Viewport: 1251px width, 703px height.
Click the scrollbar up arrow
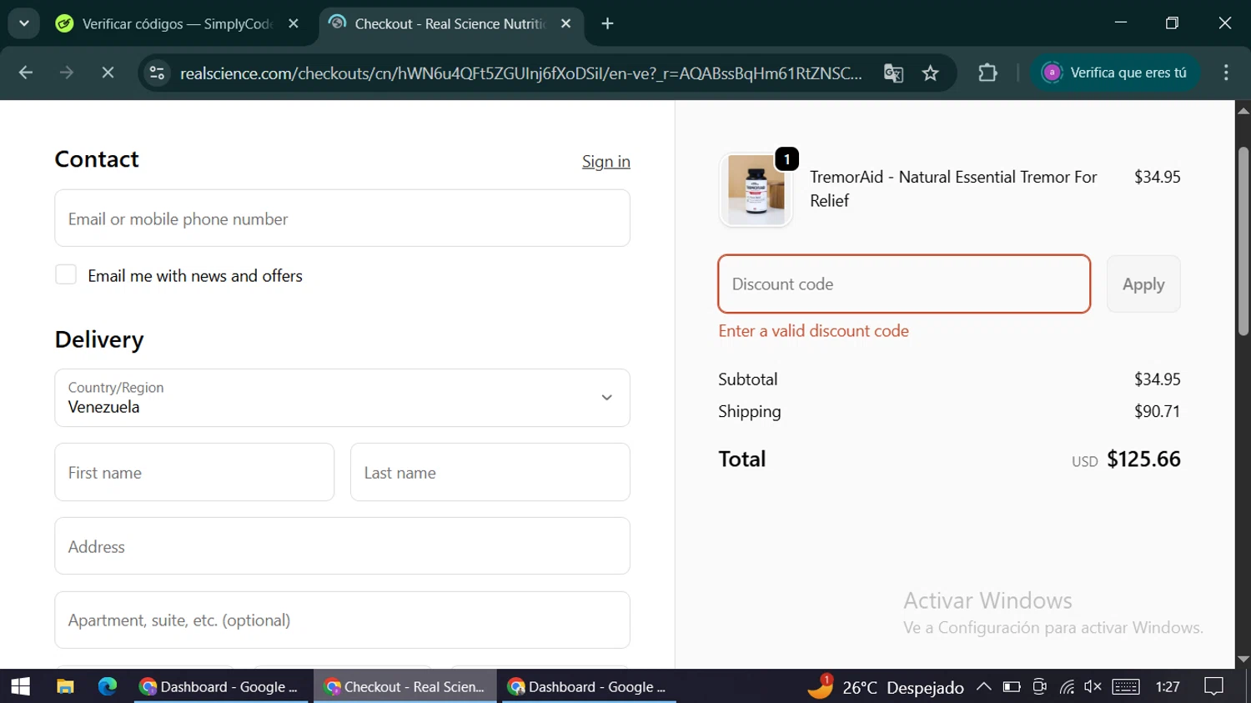pyautogui.click(x=1243, y=110)
